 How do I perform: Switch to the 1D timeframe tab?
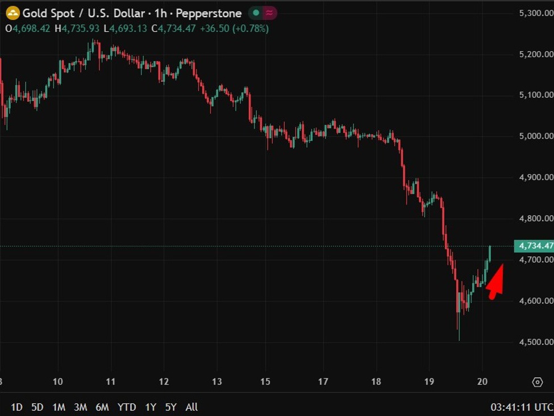(x=16, y=407)
